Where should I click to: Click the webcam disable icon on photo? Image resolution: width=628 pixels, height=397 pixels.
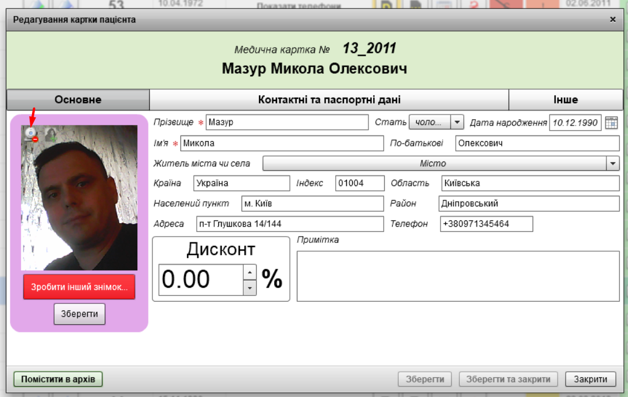coord(31,134)
